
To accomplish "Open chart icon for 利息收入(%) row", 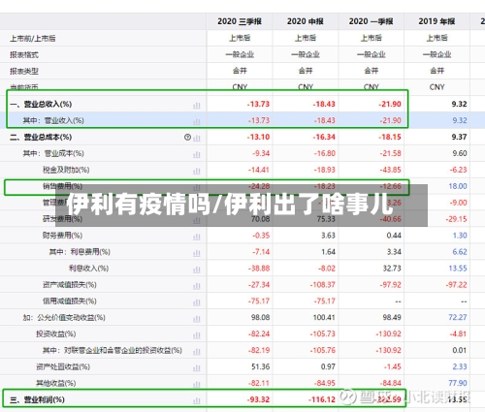I will pyautogui.click(x=197, y=269).
